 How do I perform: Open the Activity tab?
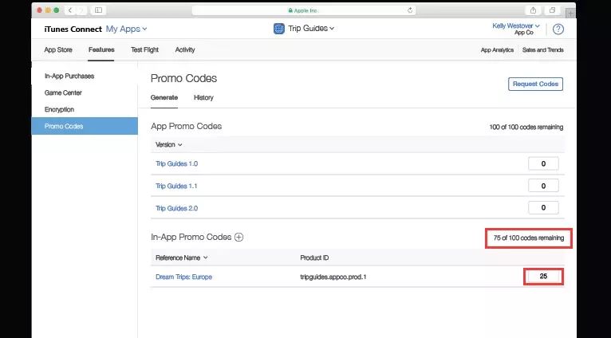pyautogui.click(x=185, y=50)
